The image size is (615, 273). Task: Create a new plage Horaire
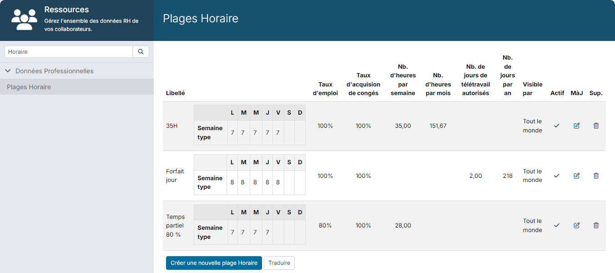pos(214,263)
